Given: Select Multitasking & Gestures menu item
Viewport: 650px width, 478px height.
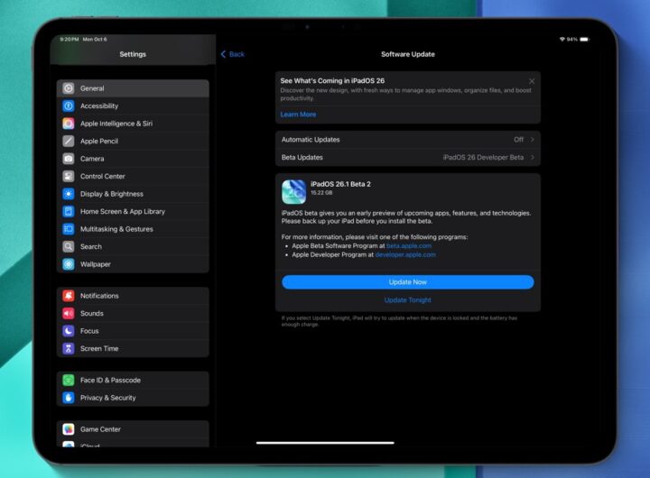Looking at the screenshot, I should 116,229.
